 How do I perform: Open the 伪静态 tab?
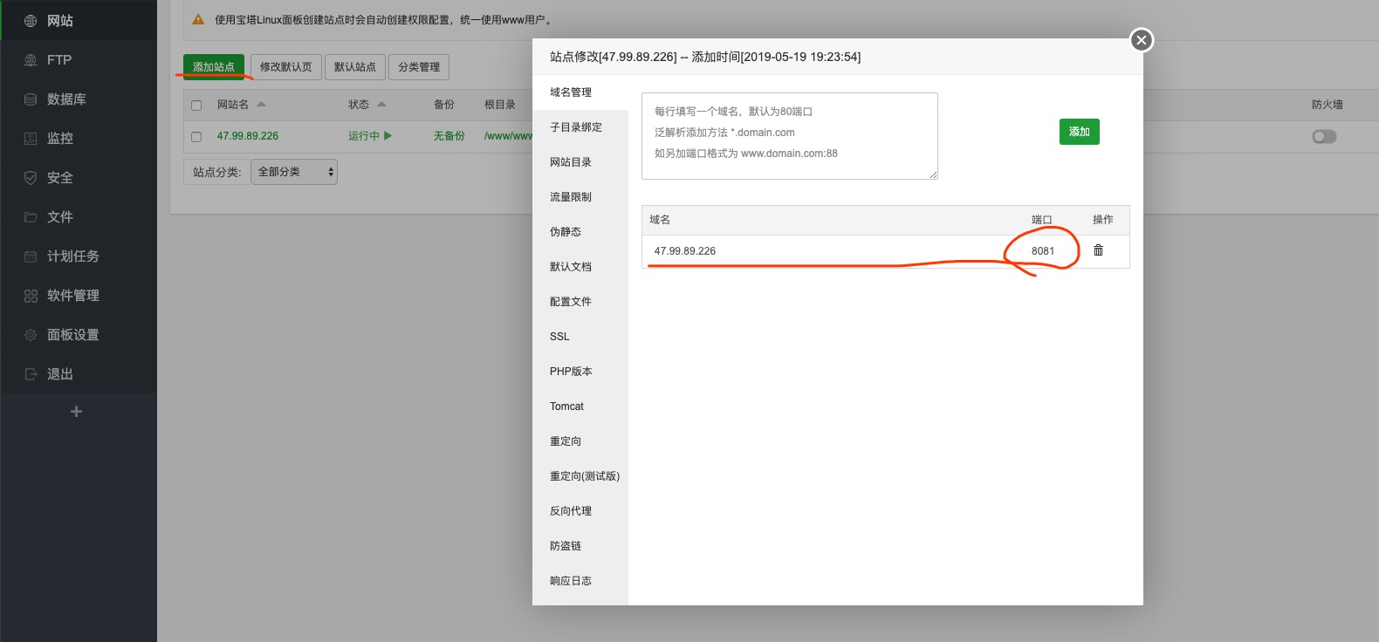click(x=580, y=232)
